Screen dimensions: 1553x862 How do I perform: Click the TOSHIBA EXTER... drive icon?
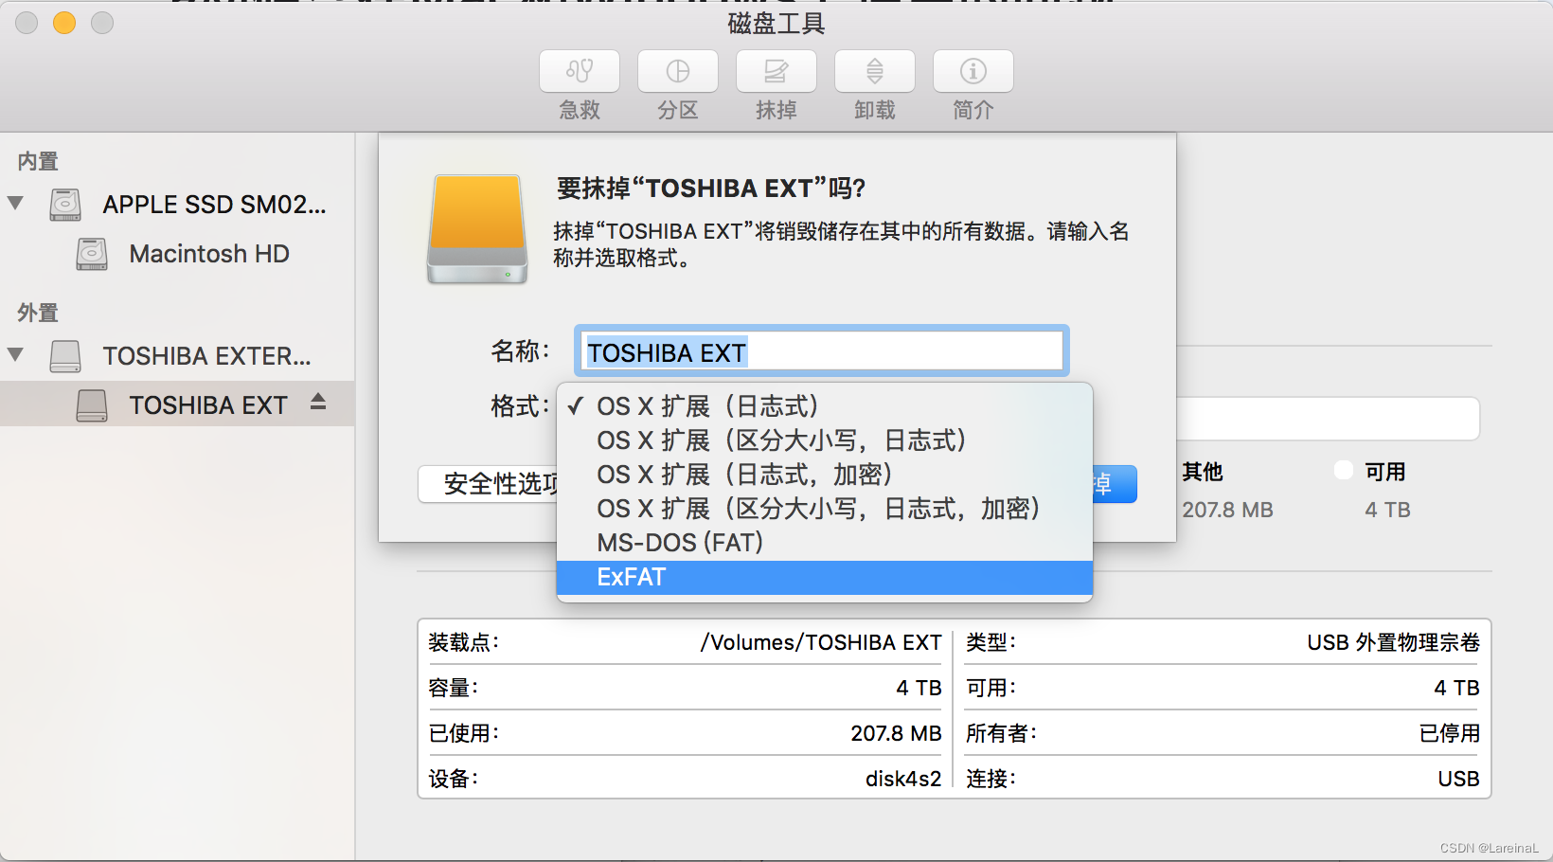pyautogui.click(x=65, y=356)
